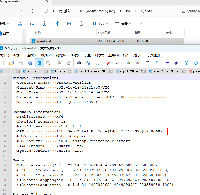The height and width of the screenshot is (195, 200).
Task: Clear highlights with the brush icon
Action: [118, 63]
